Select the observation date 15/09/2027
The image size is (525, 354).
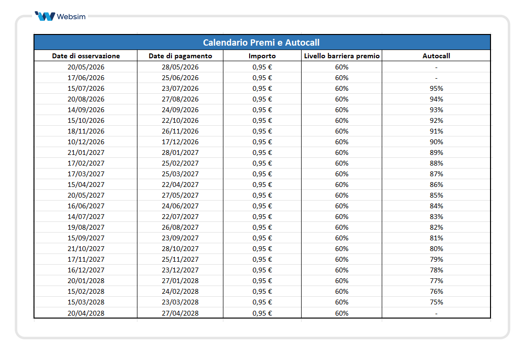pos(85,238)
